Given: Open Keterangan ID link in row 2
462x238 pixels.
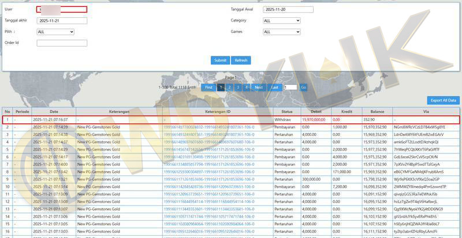Looking at the screenshot, I should click(x=209, y=127).
